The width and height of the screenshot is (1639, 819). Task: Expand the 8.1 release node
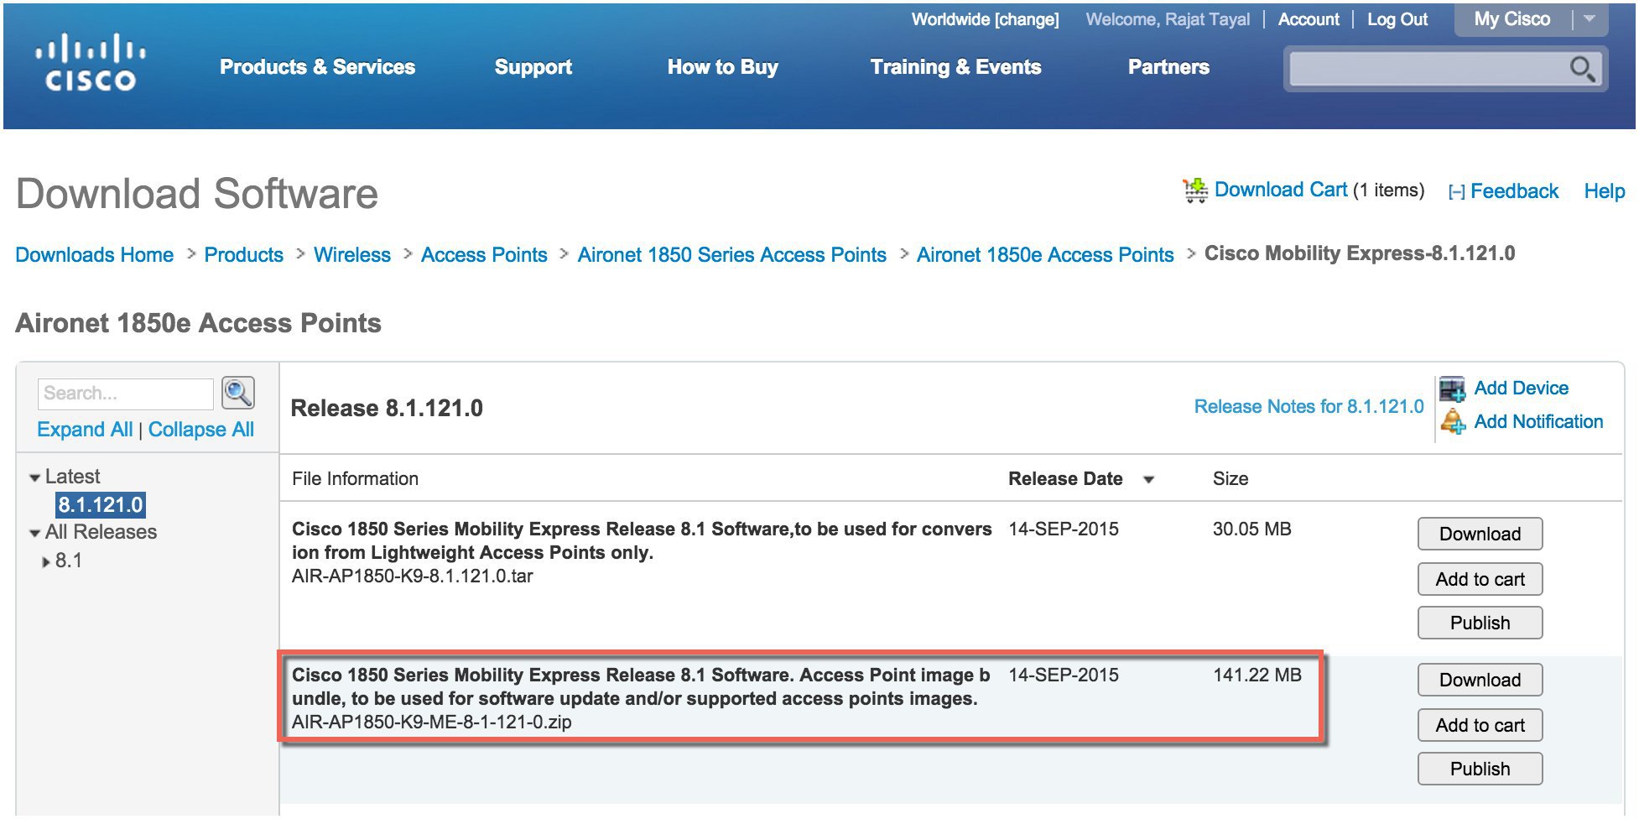click(46, 561)
